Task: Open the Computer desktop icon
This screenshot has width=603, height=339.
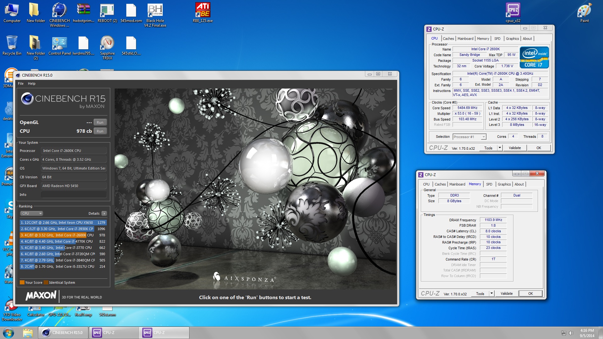Action: click(12, 13)
